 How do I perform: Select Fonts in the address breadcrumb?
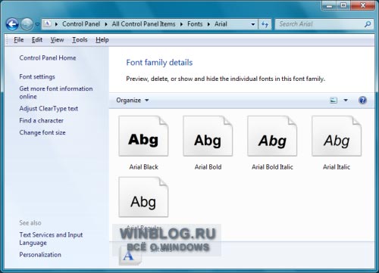coord(195,24)
